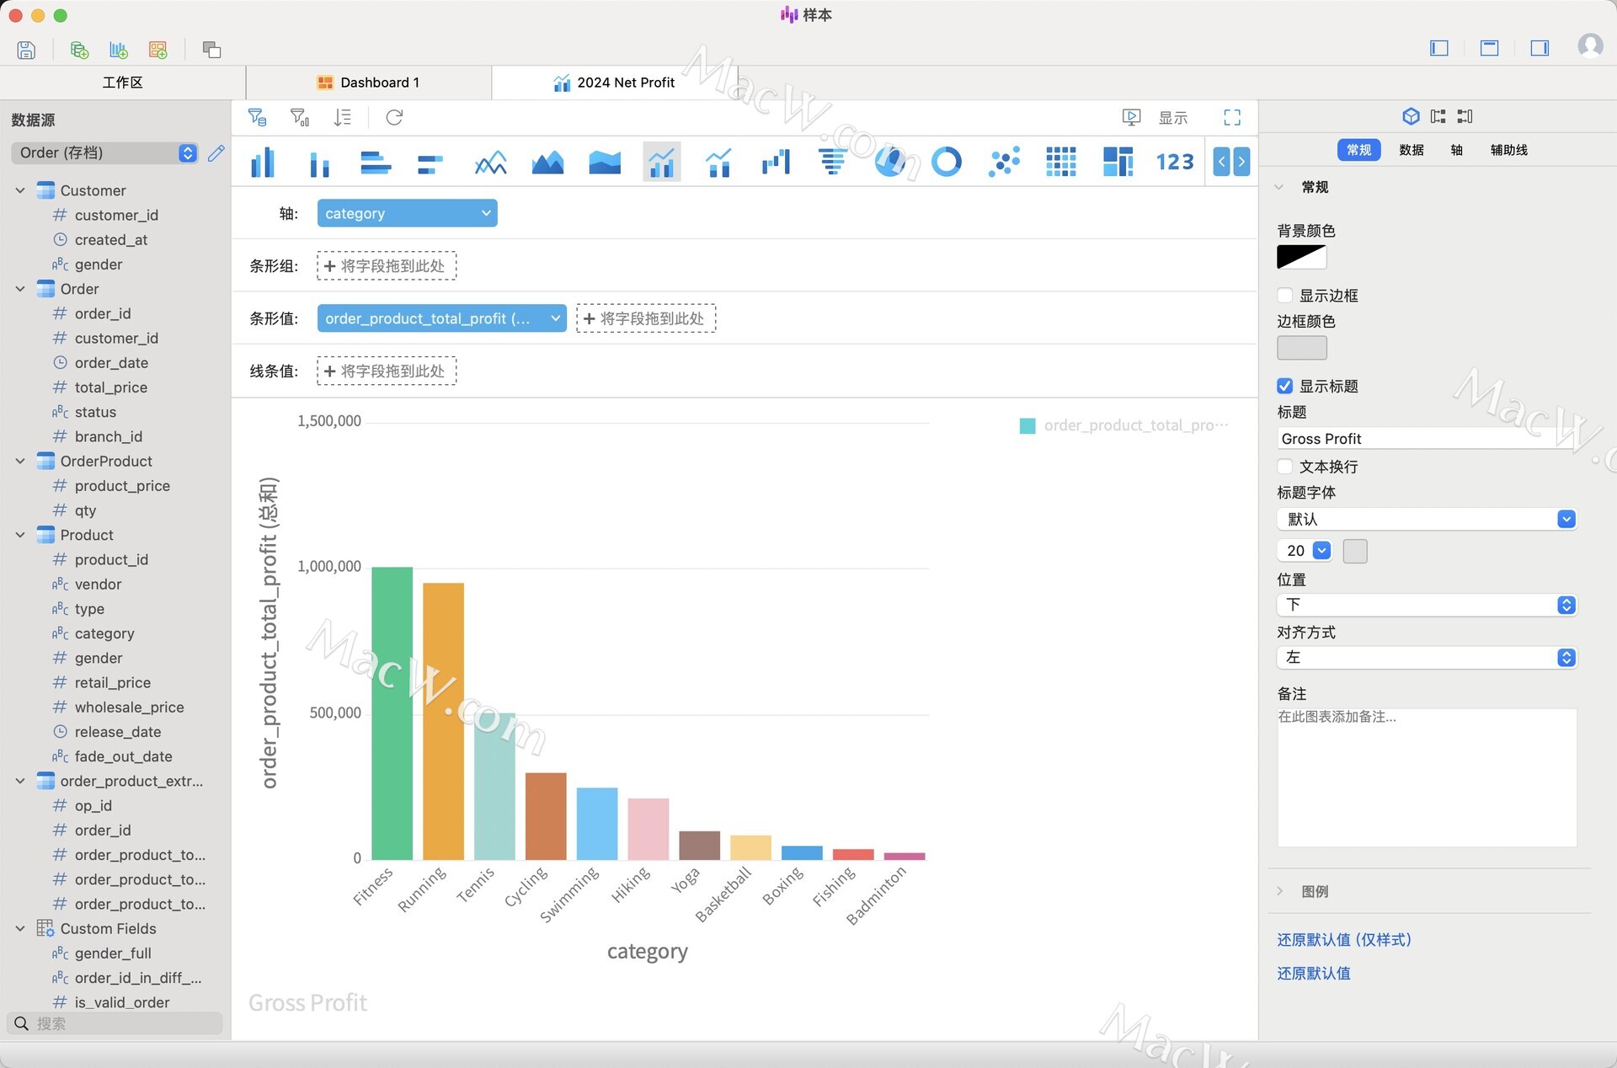The width and height of the screenshot is (1617, 1068).
Task: Collapse the Custom Fields tree
Action: point(20,929)
